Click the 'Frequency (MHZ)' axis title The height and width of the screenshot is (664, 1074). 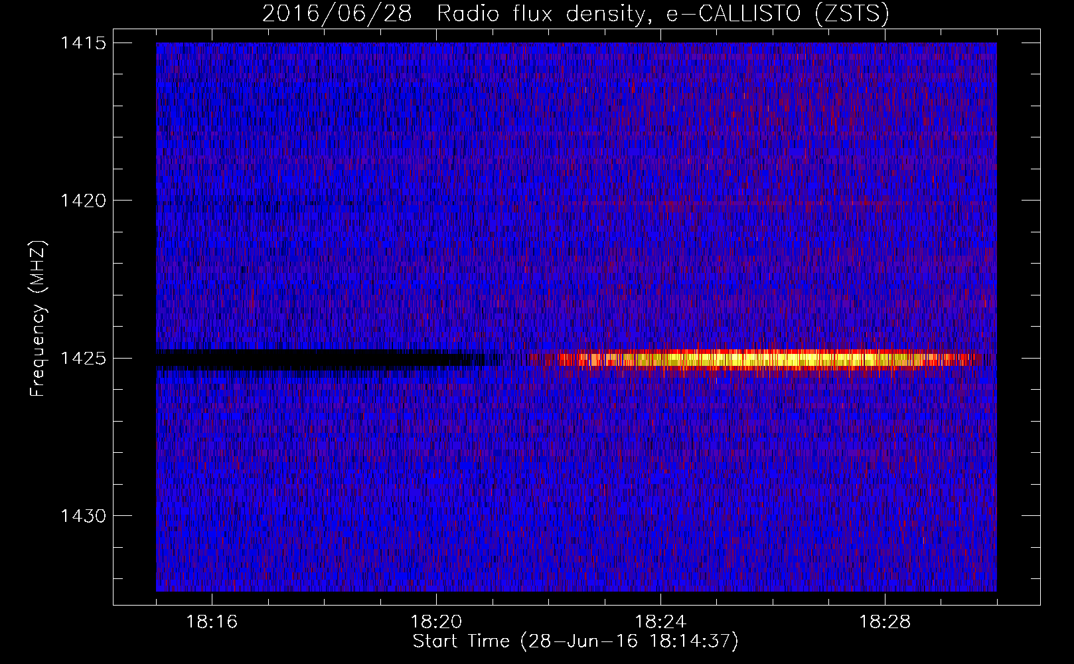pyautogui.click(x=38, y=319)
